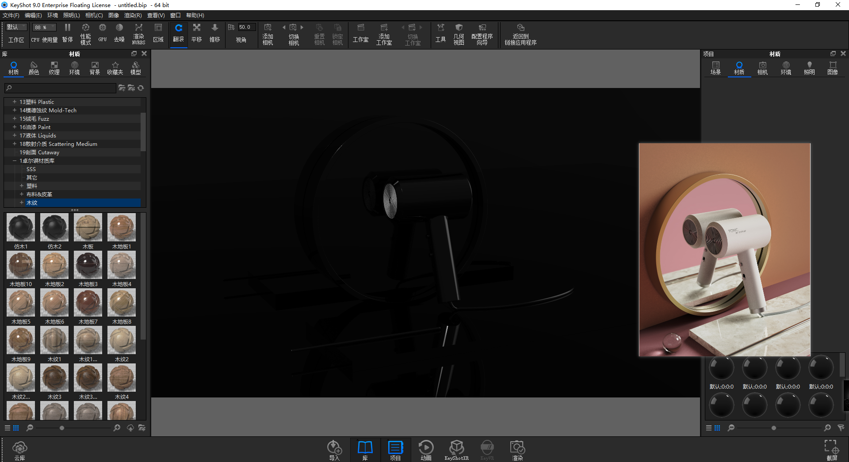
Task: Toggle GPU rendering mode
Action: 103,34
